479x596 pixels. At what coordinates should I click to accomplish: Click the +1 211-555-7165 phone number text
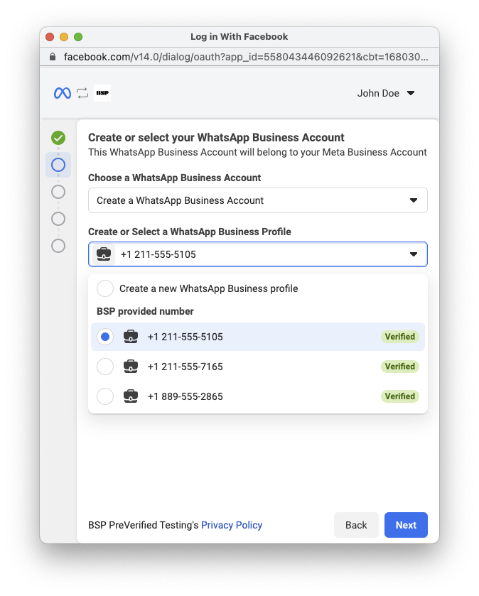[x=185, y=367]
